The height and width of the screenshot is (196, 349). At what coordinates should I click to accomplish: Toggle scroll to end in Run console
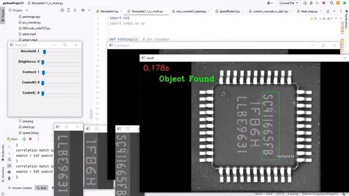click(9, 166)
